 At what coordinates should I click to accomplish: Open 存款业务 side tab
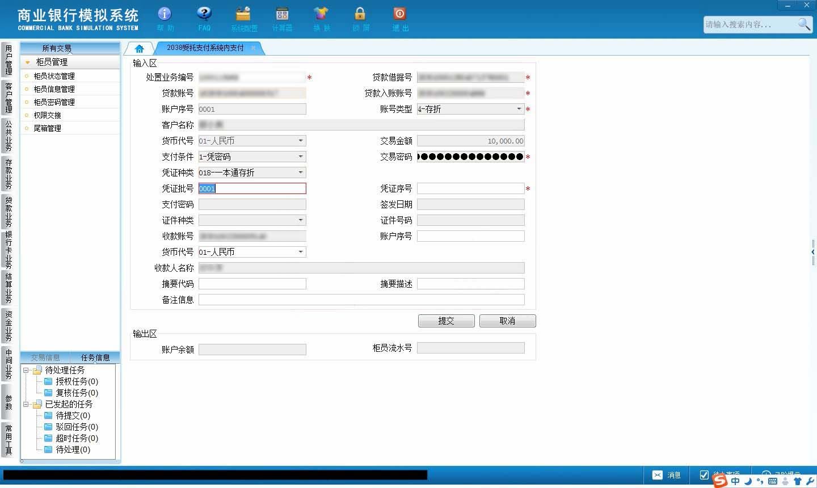tap(9, 174)
